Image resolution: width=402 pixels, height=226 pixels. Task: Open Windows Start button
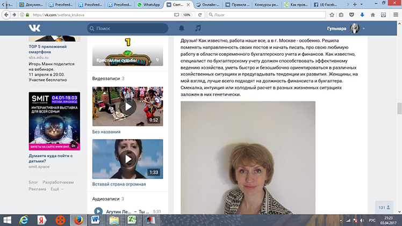tap(7, 220)
